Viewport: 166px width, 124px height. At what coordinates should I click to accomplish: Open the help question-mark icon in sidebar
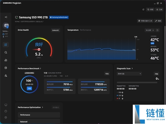pos(6,111)
